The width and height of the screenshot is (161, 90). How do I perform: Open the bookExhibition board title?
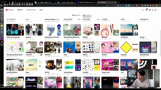(x=12, y=72)
